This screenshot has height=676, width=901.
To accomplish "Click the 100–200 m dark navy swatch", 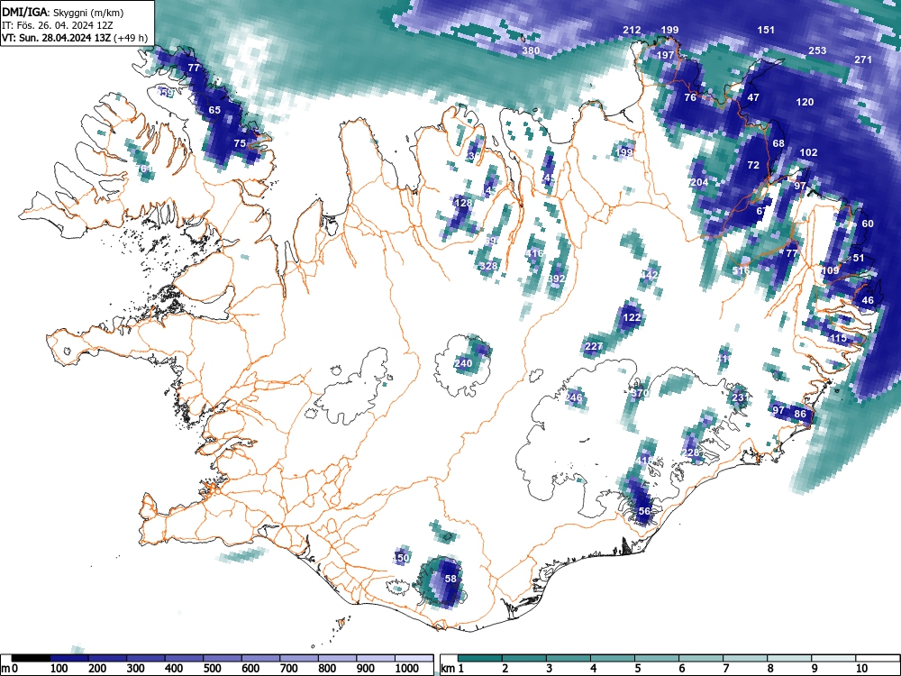I will pyautogui.click(x=69, y=658).
